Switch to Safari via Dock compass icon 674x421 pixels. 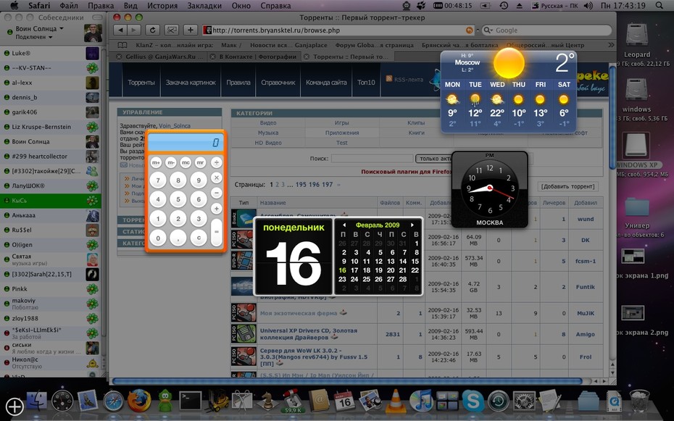click(114, 401)
